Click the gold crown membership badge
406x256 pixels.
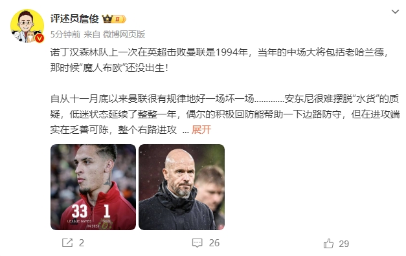[107, 19]
